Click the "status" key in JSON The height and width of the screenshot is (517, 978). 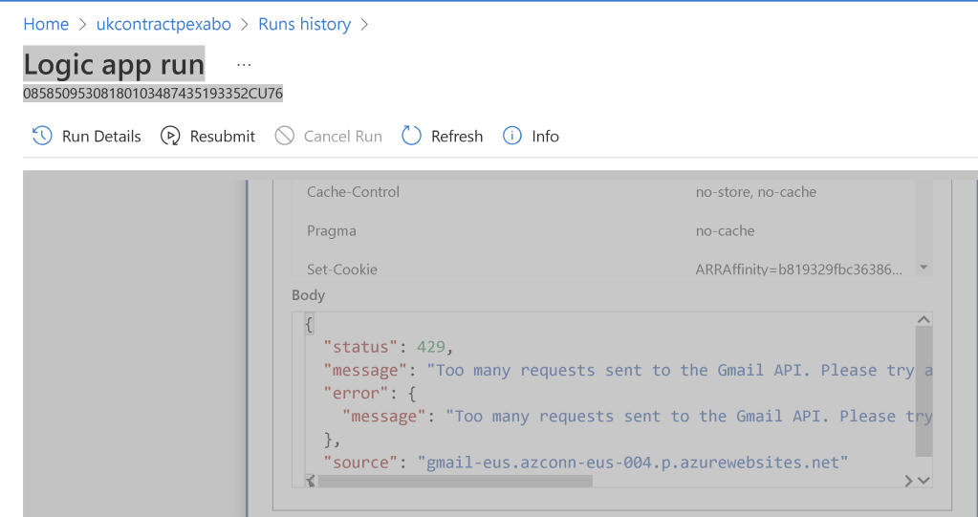click(359, 347)
